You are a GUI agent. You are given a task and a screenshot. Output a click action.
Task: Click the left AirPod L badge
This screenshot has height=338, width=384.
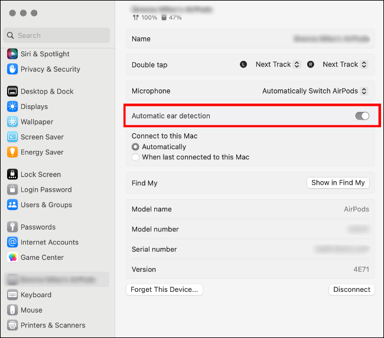243,65
